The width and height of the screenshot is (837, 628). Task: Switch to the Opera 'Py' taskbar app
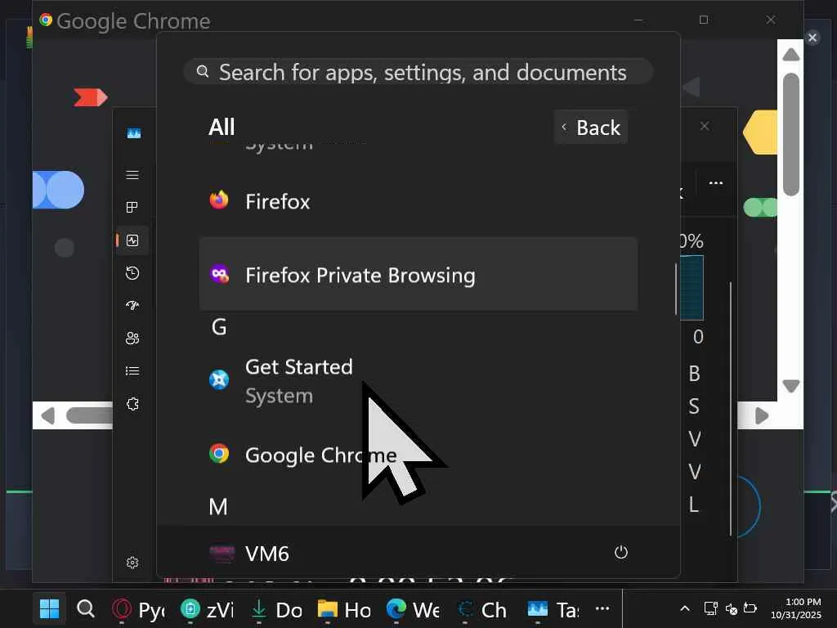[x=139, y=609]
